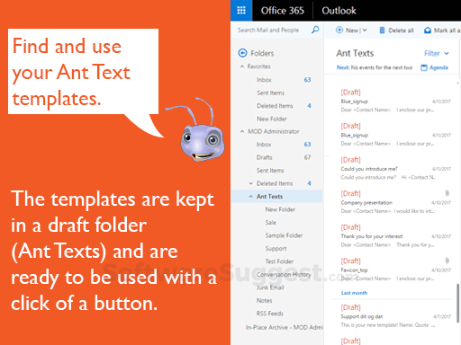Click the Drafts count 67

point(307,157)
